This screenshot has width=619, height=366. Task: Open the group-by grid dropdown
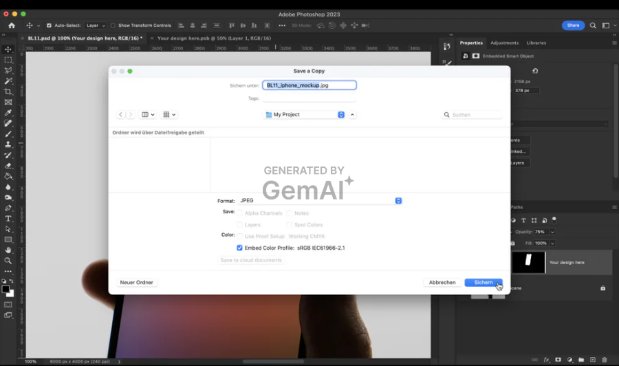[169, 114]
